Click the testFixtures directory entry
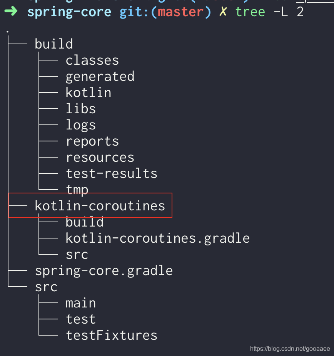The height and width of the screenshot is (356, 334). click(111, 335)
